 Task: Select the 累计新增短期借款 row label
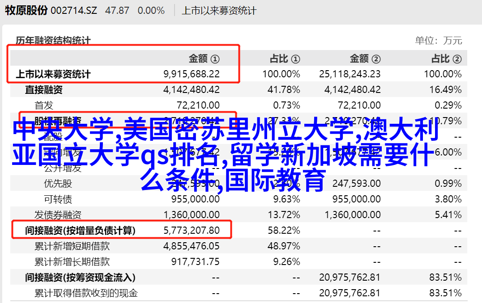click(x=72, y=246)
